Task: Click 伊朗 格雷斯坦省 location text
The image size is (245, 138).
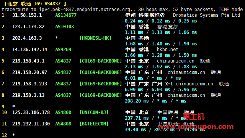Action: (145, 15)
